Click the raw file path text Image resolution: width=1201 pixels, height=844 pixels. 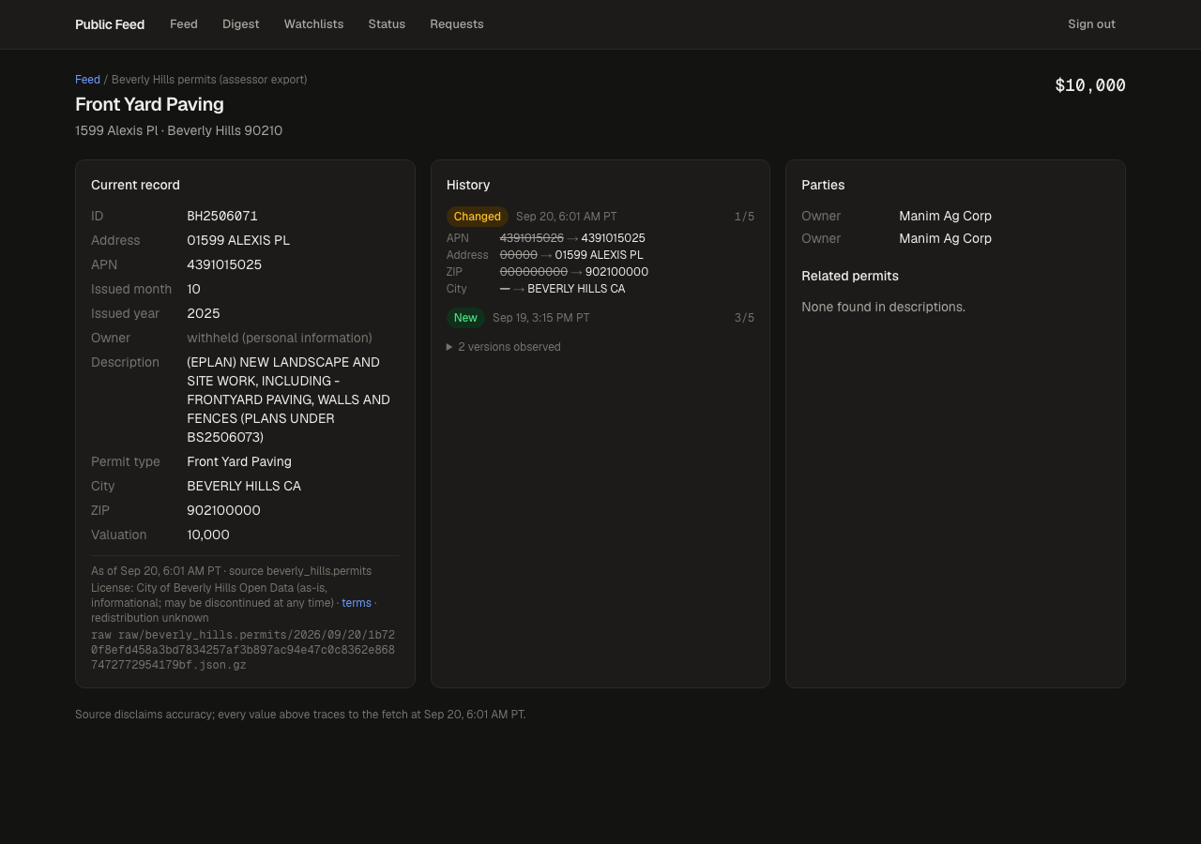pos(243,650)
